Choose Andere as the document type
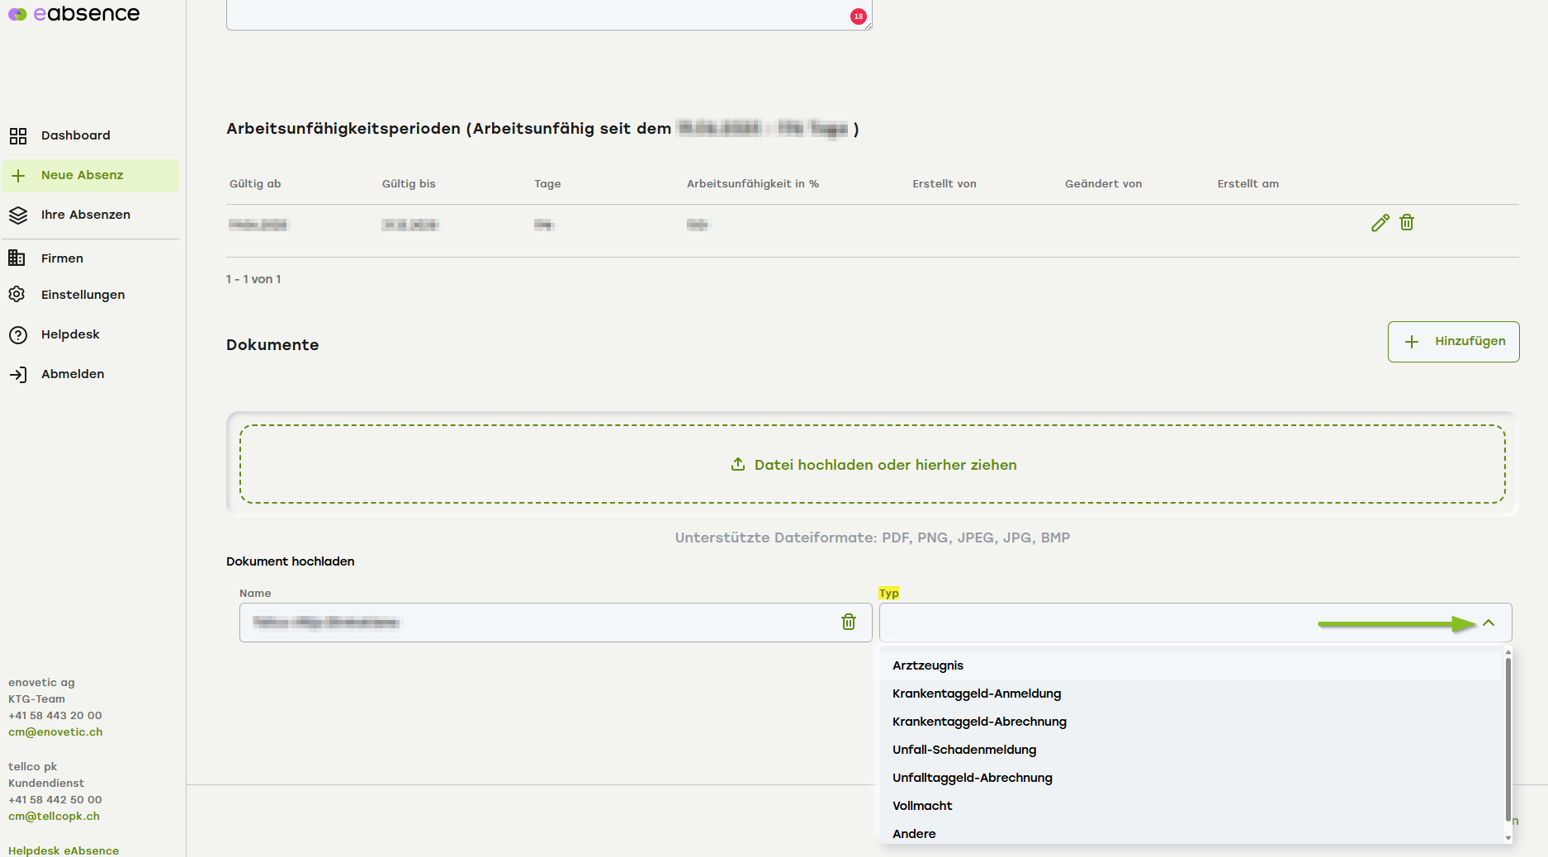This screenshot has height=857, width=1548. pos(914,834)
